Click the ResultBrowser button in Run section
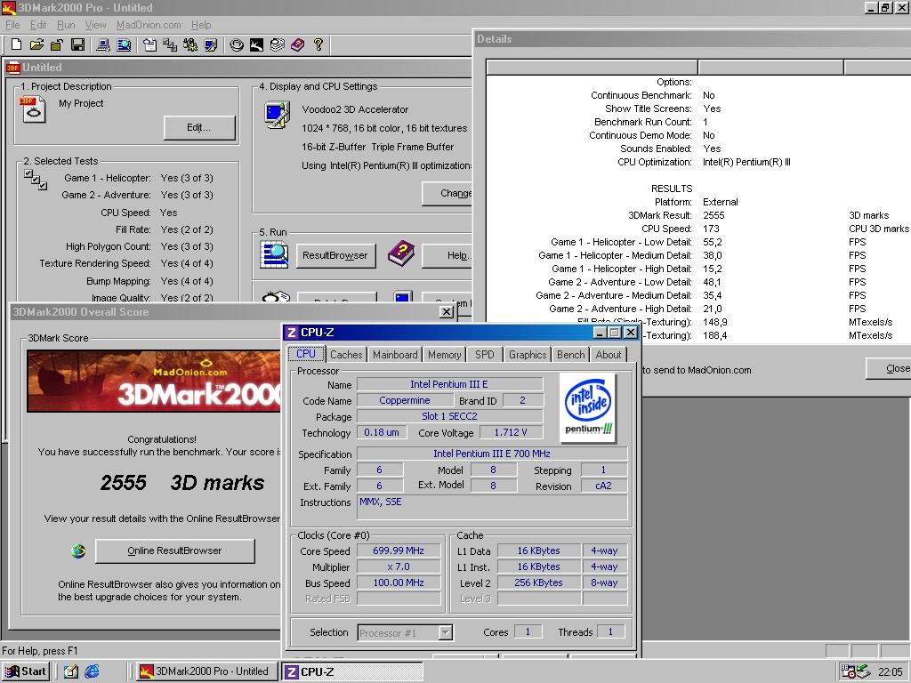 pyautogui.click(x=335, y=255)
